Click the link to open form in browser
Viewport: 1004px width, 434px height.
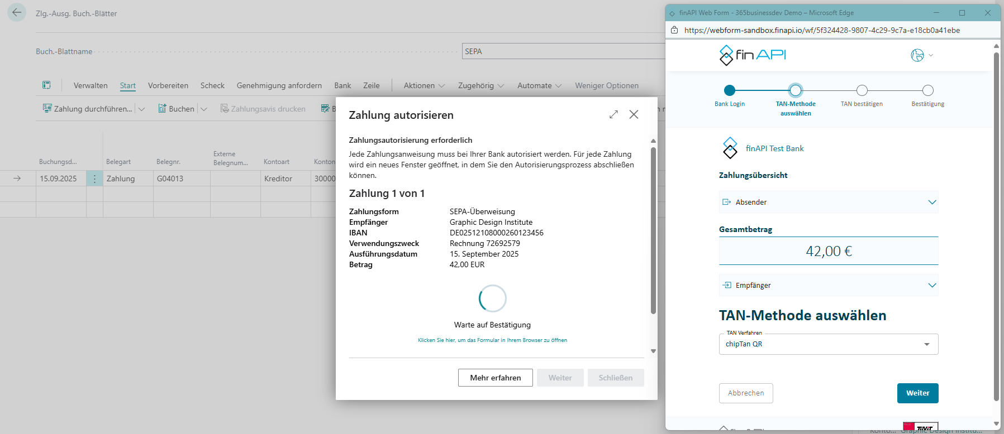(x=492, y=340)
